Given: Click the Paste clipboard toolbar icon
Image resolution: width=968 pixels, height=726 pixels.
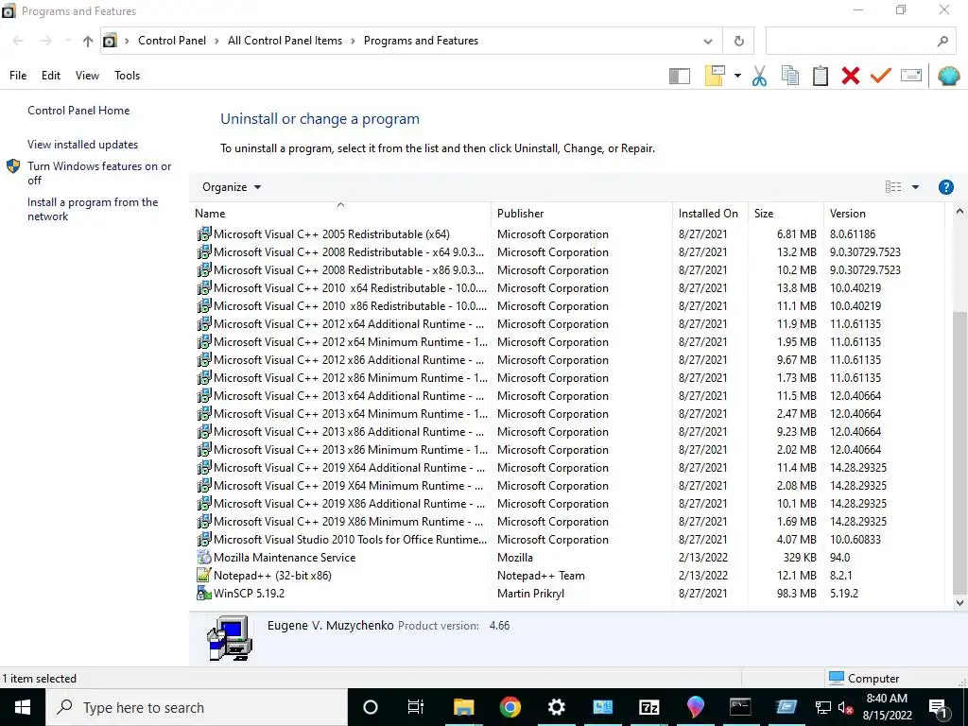Looking at the screenshot, I should (x=820, y=76).
